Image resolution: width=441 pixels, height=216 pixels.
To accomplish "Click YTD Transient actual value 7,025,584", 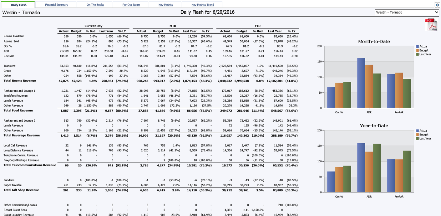I will point(226,66).
